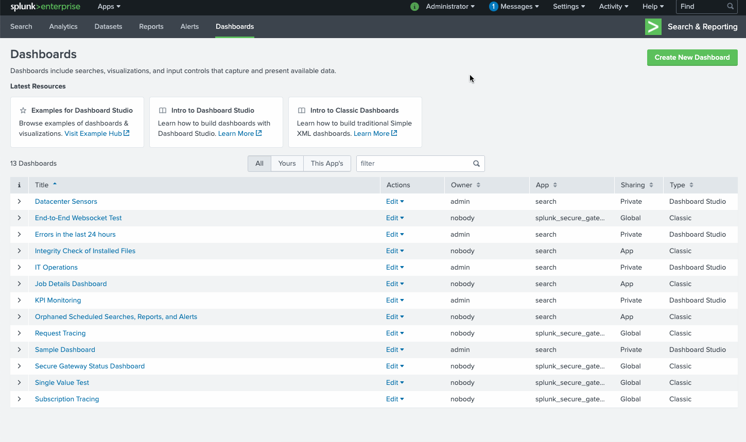
Task: Select the All dashboards filter
Action: click(259, 164)
